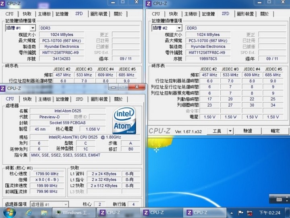Screen dimensions: 290x218
Task: Click the 685 MHz JEDEC #5 frequency in slot #2 window
Action: [273, 75]
